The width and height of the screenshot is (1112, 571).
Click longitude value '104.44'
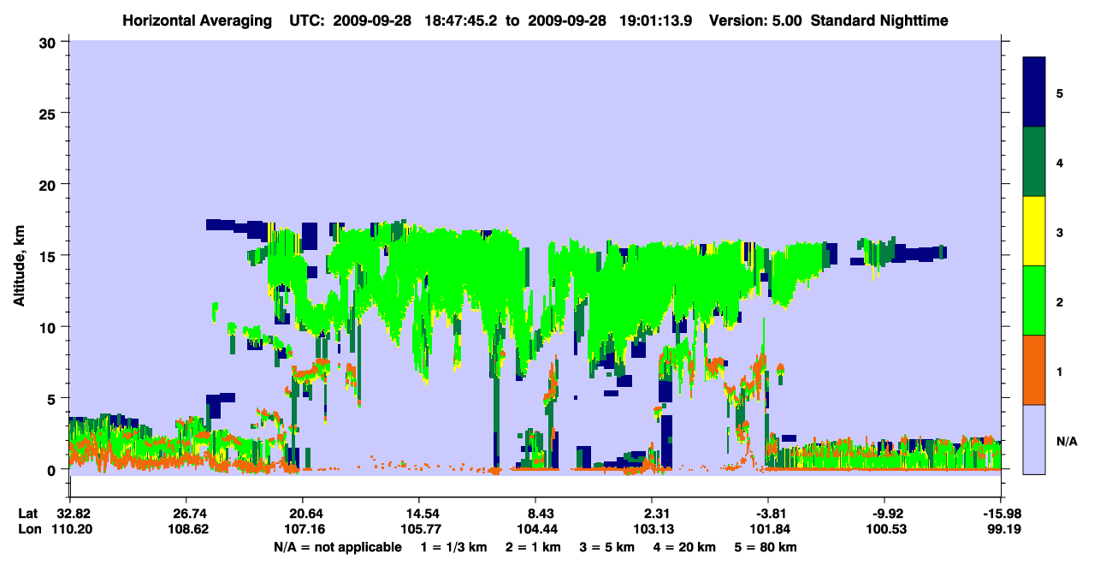pos(535,529)
